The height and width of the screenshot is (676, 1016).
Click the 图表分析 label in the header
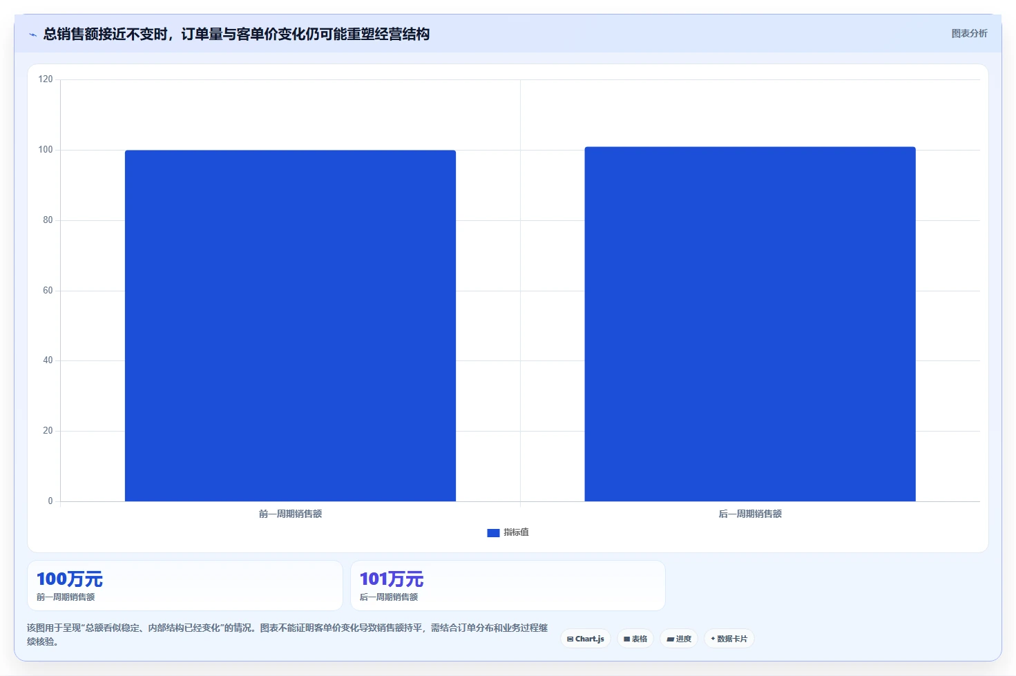969,33
